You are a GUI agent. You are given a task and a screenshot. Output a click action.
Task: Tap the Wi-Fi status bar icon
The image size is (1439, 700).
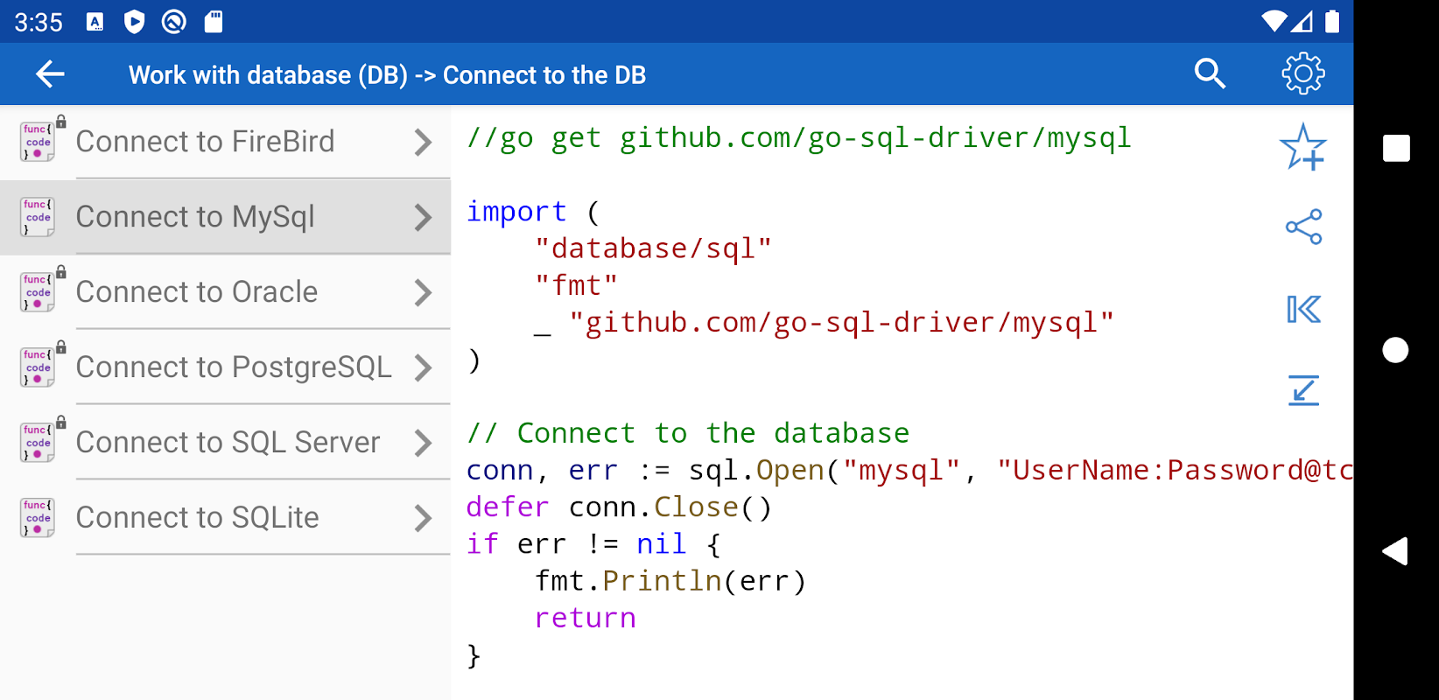click(x=1274, y=21)
